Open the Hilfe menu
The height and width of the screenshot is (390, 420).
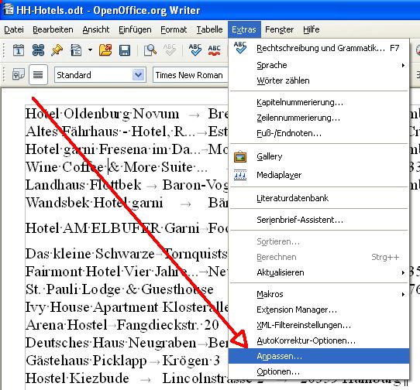pyautogui.click(x=312, y=29)
